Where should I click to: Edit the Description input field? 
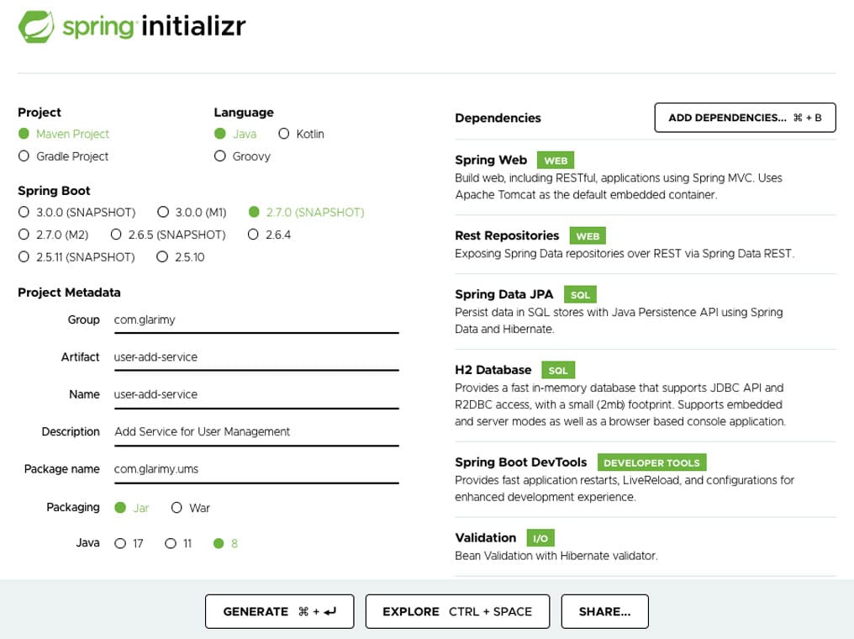(256, 432)
